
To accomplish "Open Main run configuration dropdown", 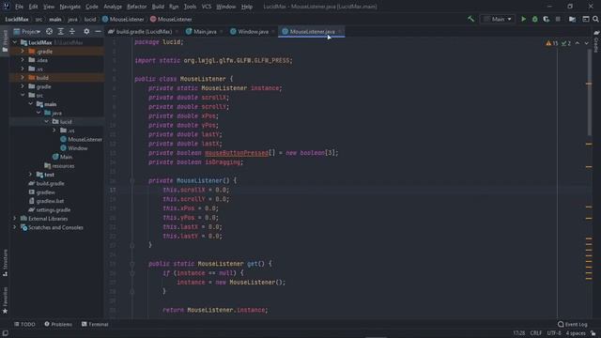I will (x=498, y=19).
